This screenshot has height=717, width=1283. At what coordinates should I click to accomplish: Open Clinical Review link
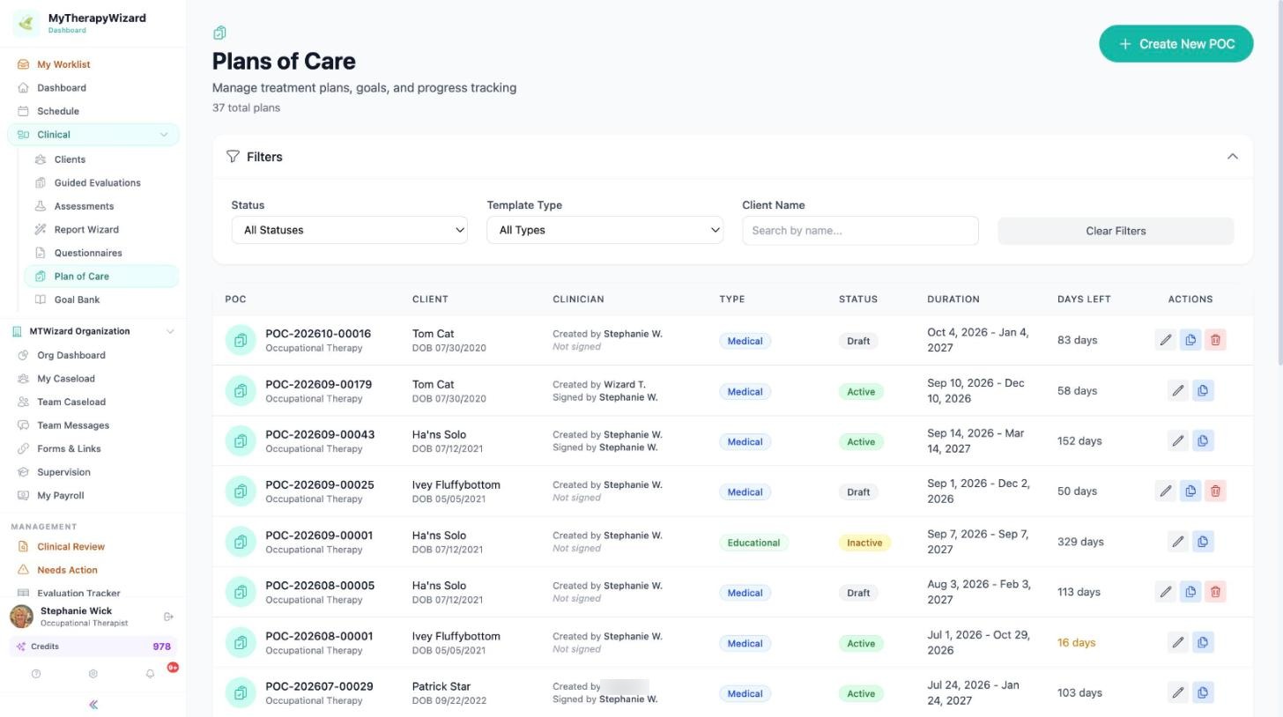pos(70,547)
